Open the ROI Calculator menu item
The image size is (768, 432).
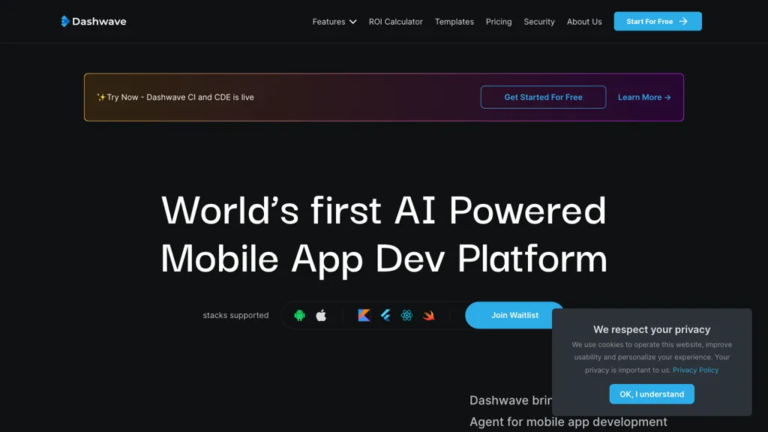pyautogui.click(x=395, y=22)
